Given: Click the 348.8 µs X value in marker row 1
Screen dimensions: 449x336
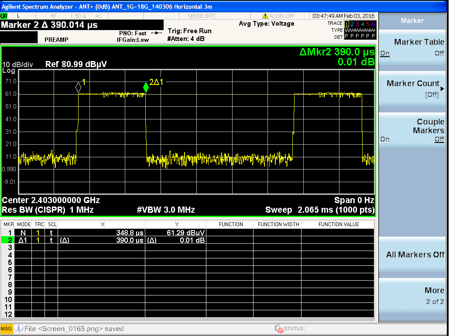Looking at the screenshot, I should (x=130, y=233).
